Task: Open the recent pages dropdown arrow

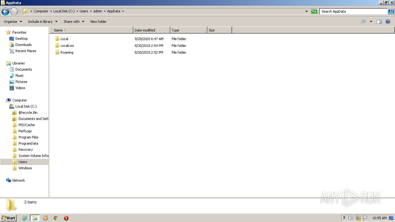Action: (20, 12)
